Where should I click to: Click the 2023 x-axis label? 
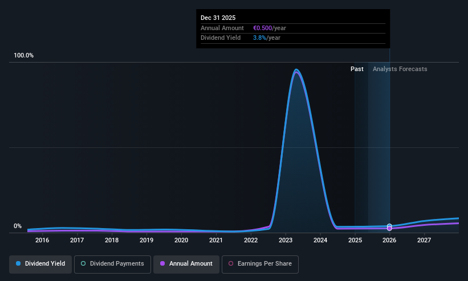click(286, 240)
